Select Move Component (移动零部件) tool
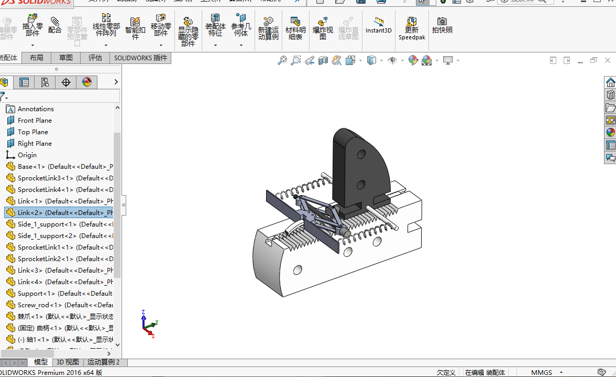 tap(161, 25)
